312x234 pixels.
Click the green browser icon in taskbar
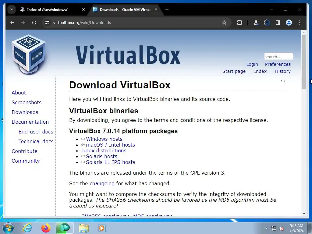(65, 228)
